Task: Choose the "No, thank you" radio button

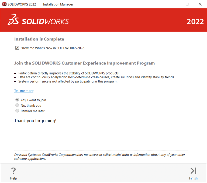Action: [17, 106]
